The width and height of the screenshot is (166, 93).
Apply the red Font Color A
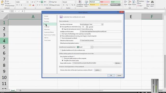pyautogui.click(x=33, y=5)
